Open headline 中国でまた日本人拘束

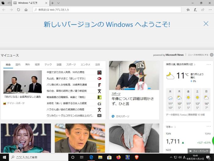pyautogui.click(x=65, y=72)
